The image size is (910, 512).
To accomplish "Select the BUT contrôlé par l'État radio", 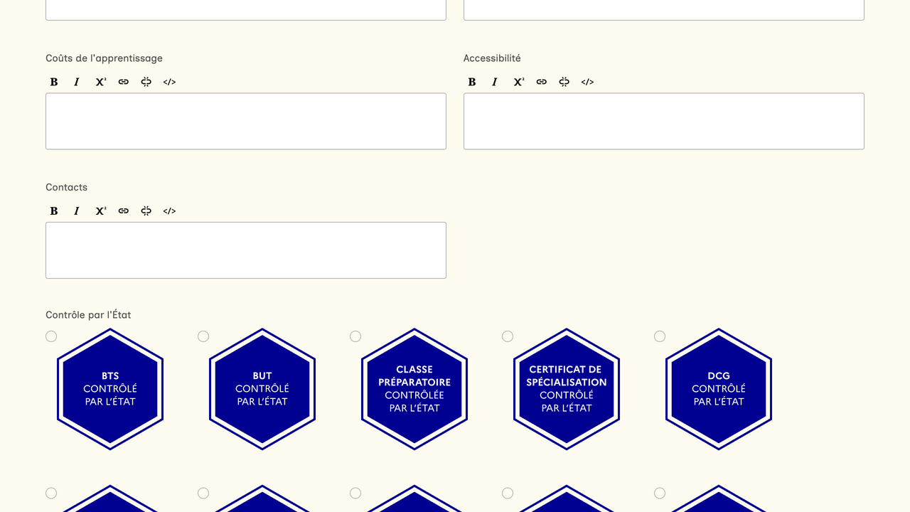I will (x=203, y=336).
